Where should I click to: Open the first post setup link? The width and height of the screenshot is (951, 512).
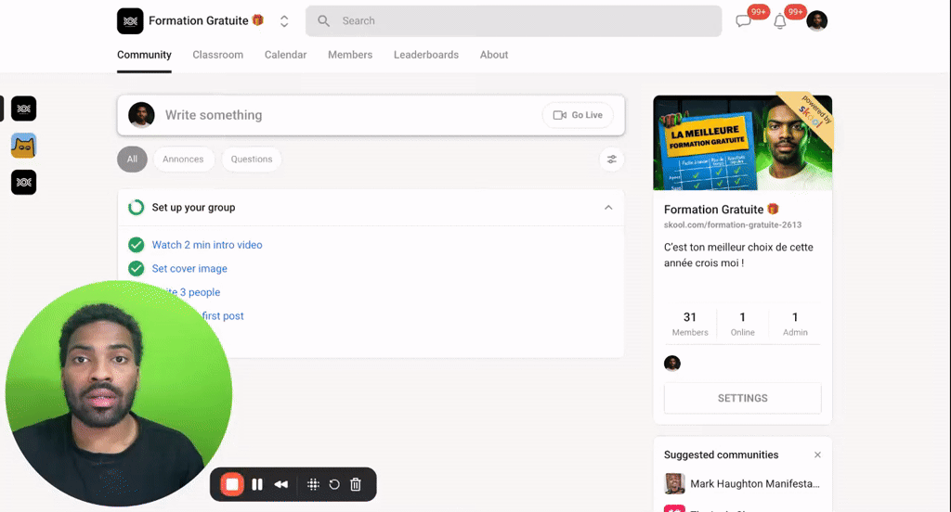tap(222, 315)
